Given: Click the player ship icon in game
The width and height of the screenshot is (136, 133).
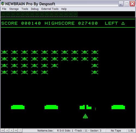Looking at the screenshot, I should (85, 116).
